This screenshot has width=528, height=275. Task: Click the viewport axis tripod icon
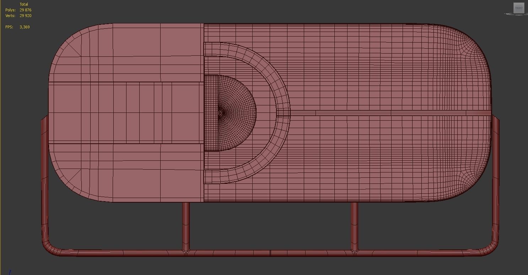pyautogui.click(x=10, y=272)
